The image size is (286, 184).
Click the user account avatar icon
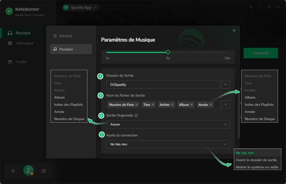point(29,171)
